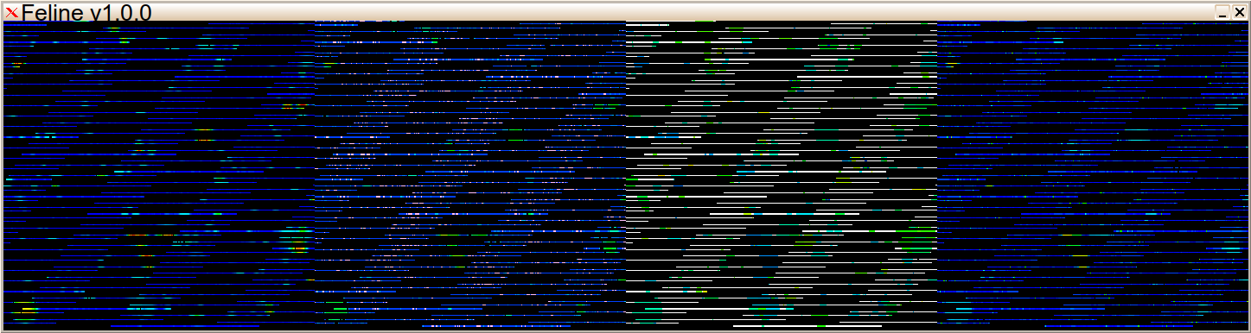This screenshot has height=333, width=1251.
Task: Minimize the Feline window
Action: 1222,12
